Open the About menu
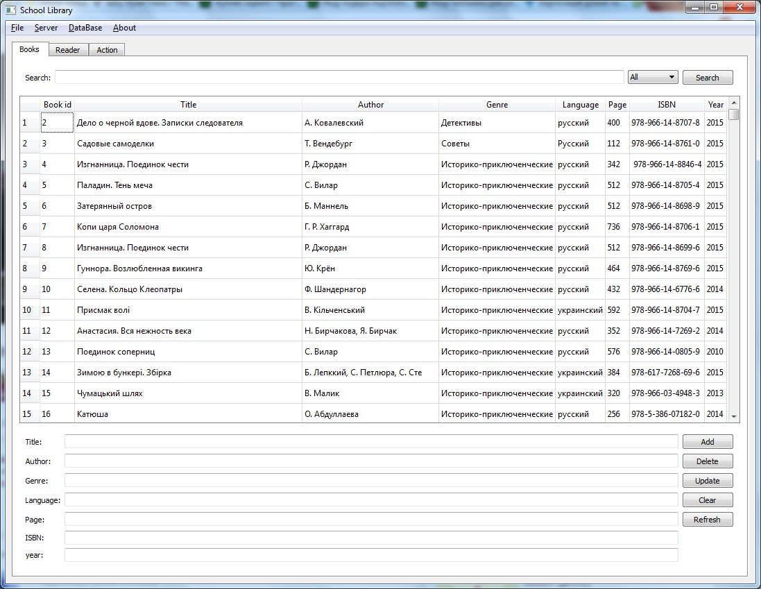This screenshot has width=761, height=589. [124, 28]
